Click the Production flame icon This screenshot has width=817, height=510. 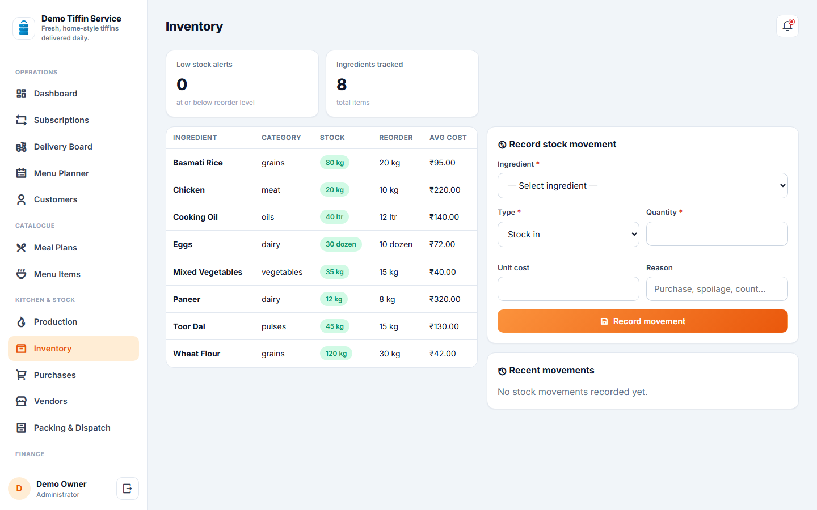[x=21, y=322]
